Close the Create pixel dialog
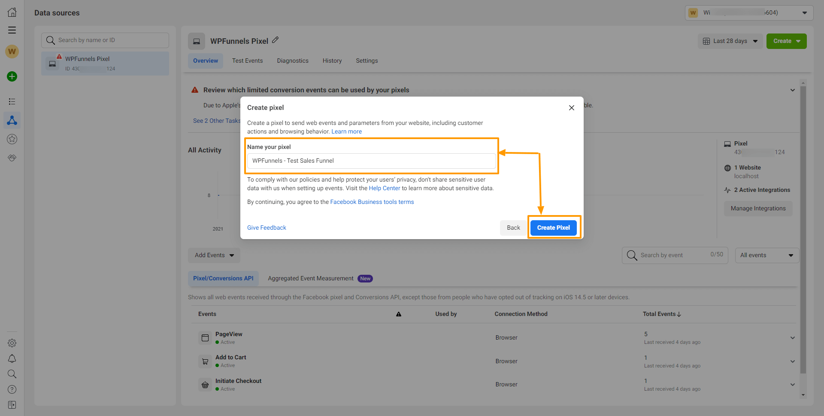The height and width of the screenshot is (416, 824). tap(572, 108)
